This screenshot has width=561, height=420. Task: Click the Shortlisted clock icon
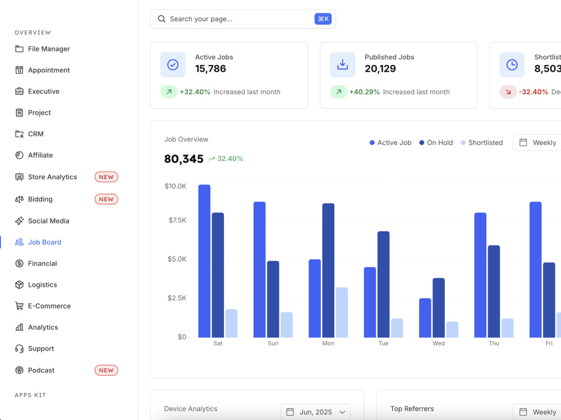(x=512, y=64)
